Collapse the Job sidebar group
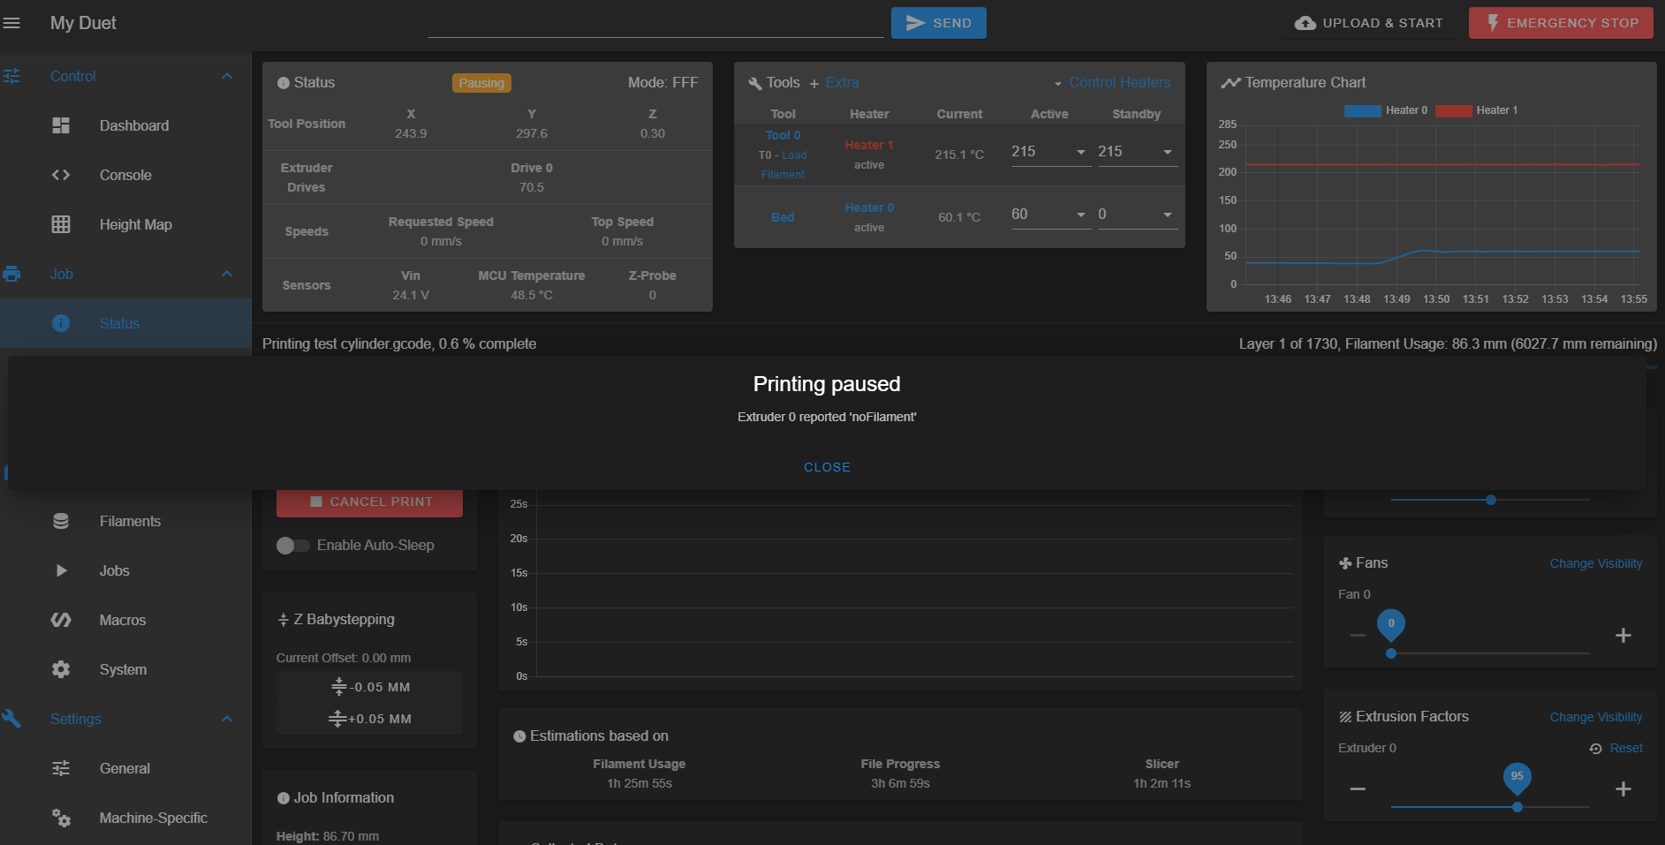 [x=227, y=274]
